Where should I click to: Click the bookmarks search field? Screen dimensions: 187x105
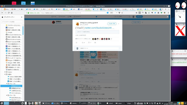click(12, 22)
